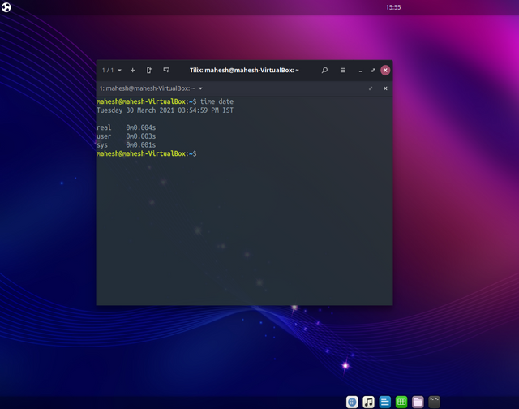The height and width of the screenshot is (409, 519).
Task: Open the text document app in dock
Action: (x=385, y=402)
